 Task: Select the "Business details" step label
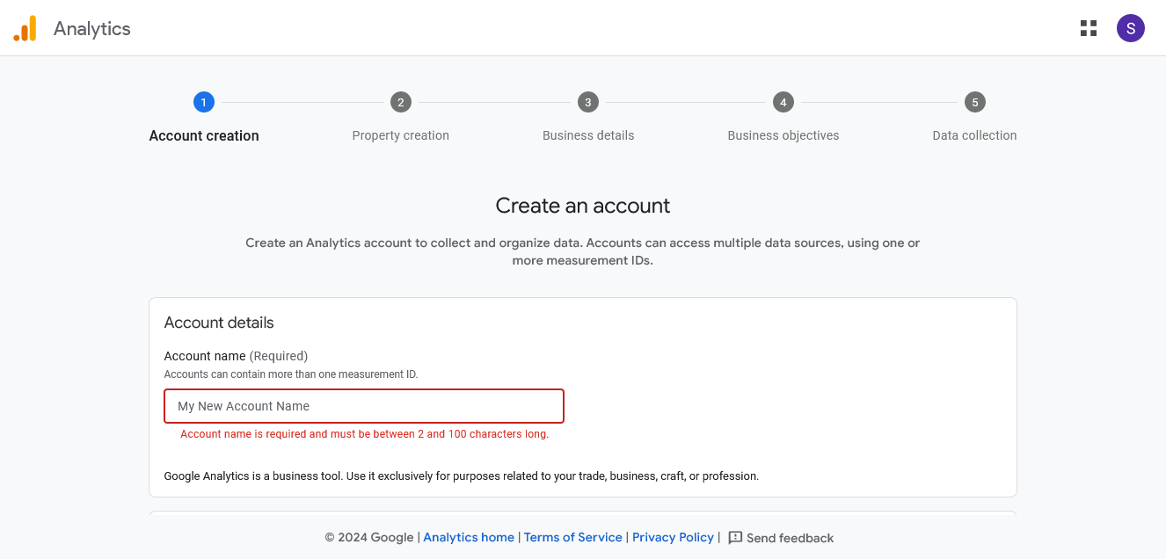tap(587, 135)
